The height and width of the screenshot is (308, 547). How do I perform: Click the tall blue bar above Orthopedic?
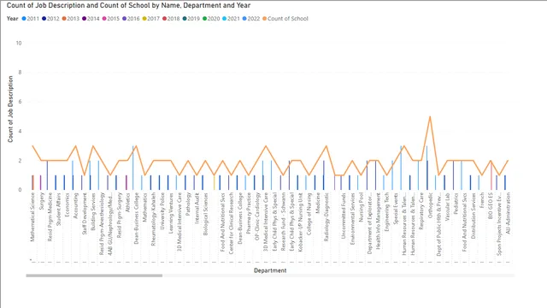point(426,168)
